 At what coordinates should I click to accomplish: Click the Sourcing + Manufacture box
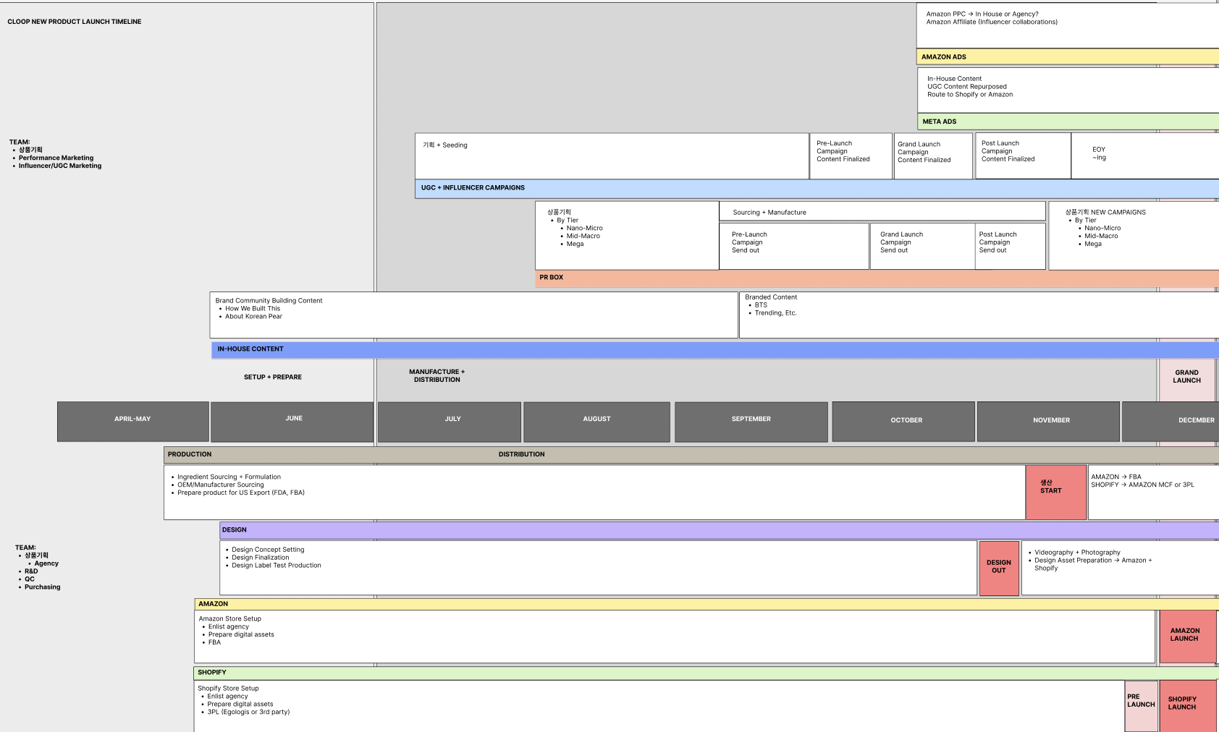pyautogui.click(x=882, y=211)
